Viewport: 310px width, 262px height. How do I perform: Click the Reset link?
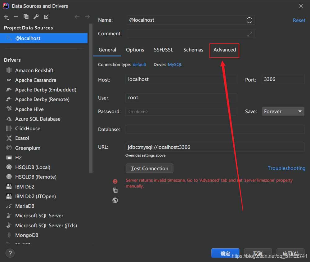299,20
